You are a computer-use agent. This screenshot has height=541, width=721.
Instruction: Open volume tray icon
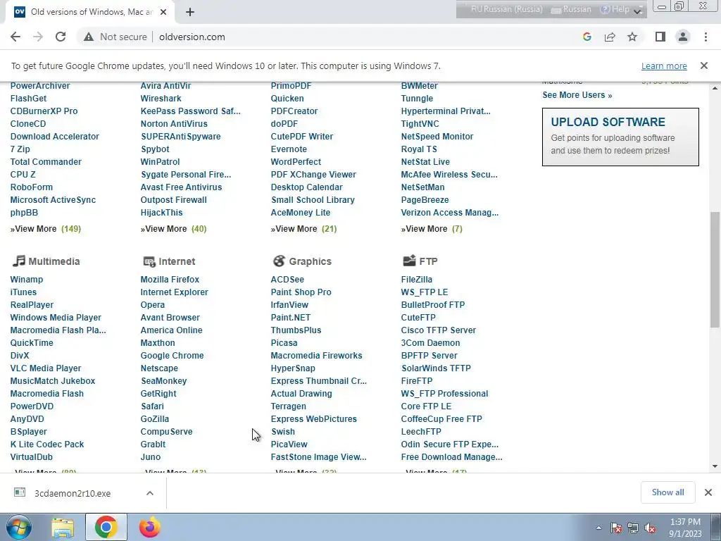coord(650,528)
